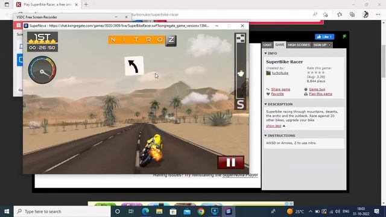Click the Flag this game link
The width and height of the screenshot is (386, 217).
point(320,94)
